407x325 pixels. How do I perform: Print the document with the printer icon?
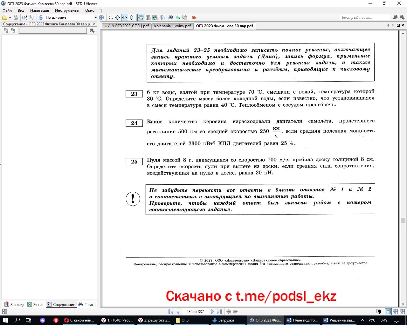click(x=16, y=17)
